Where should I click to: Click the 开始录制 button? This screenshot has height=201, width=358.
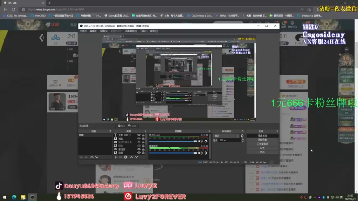click(x=262, y=140)
